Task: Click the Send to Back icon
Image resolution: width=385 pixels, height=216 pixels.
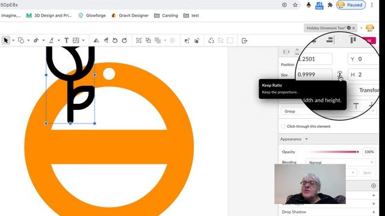Action: click(x=197, y=40)
